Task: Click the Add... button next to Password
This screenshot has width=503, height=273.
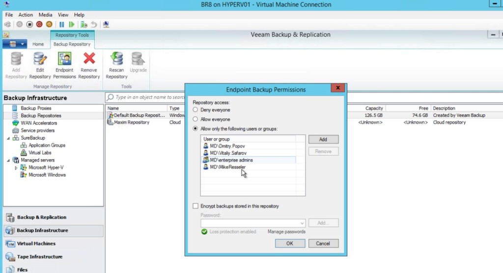Action: click(x=323, y=223)
